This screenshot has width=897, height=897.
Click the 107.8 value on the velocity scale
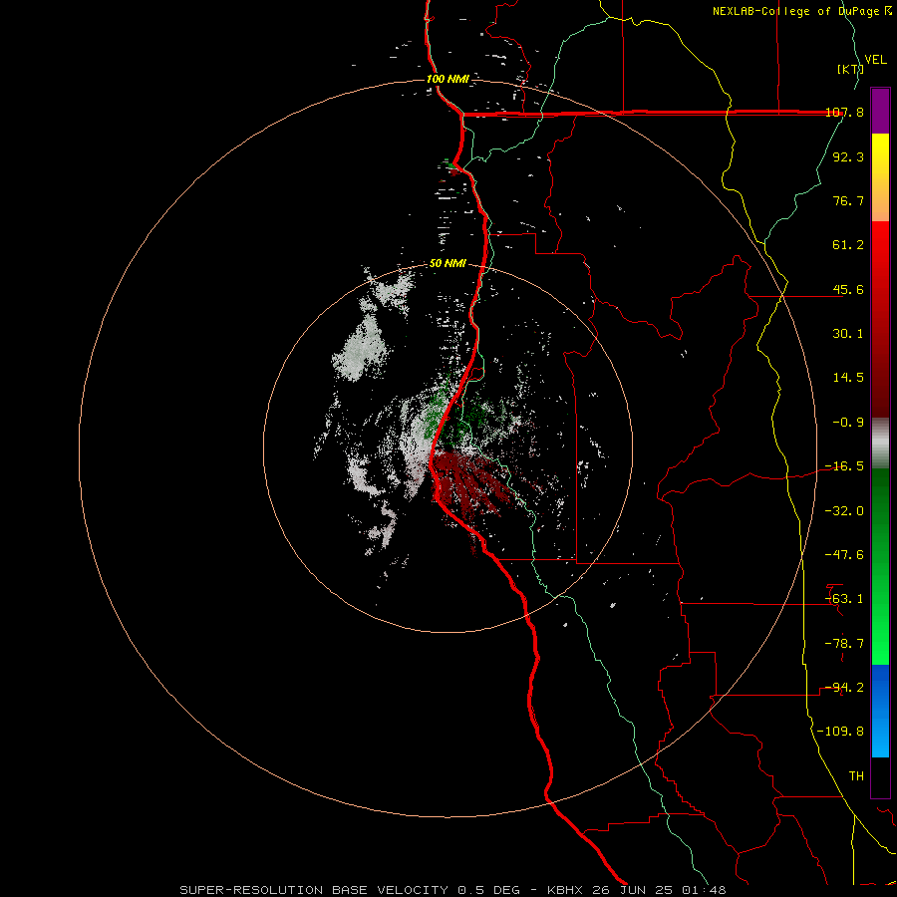coord(844,112)
